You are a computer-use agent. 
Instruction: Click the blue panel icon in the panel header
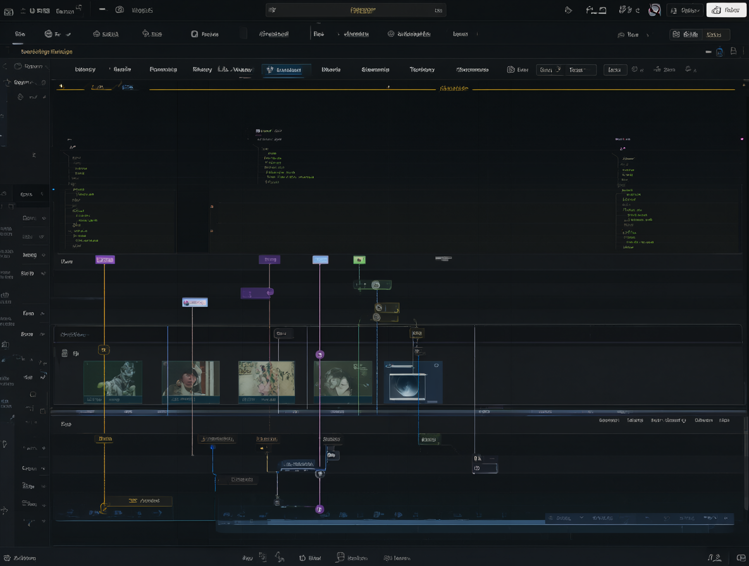pyautogui.click(x=720, y=52)
